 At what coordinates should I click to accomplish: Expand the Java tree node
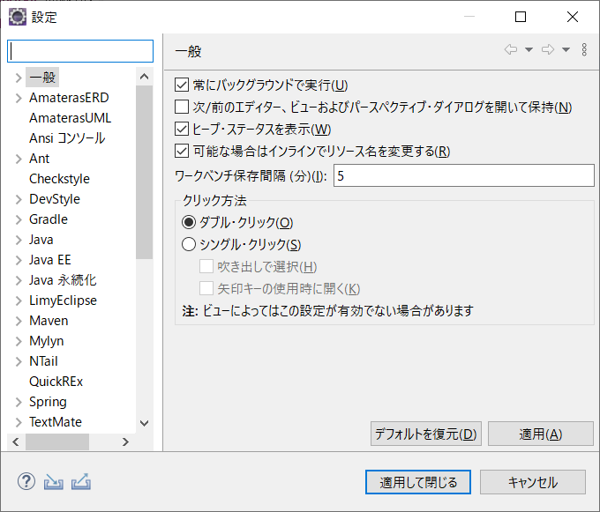click(x=19, y=240)
